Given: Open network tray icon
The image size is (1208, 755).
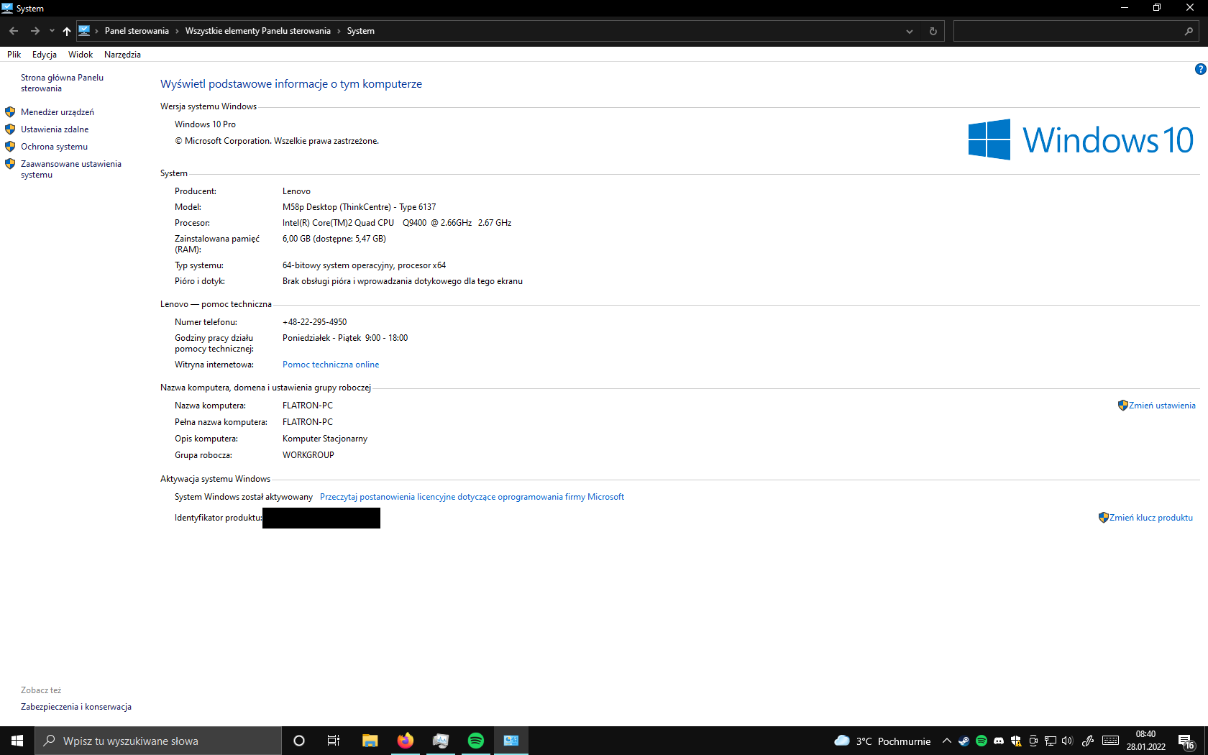Looking at the screenshot, I should point(1051,741).
